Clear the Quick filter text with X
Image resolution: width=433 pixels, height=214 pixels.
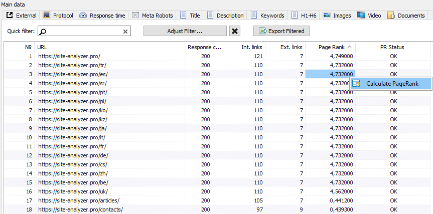coord(125,32)
